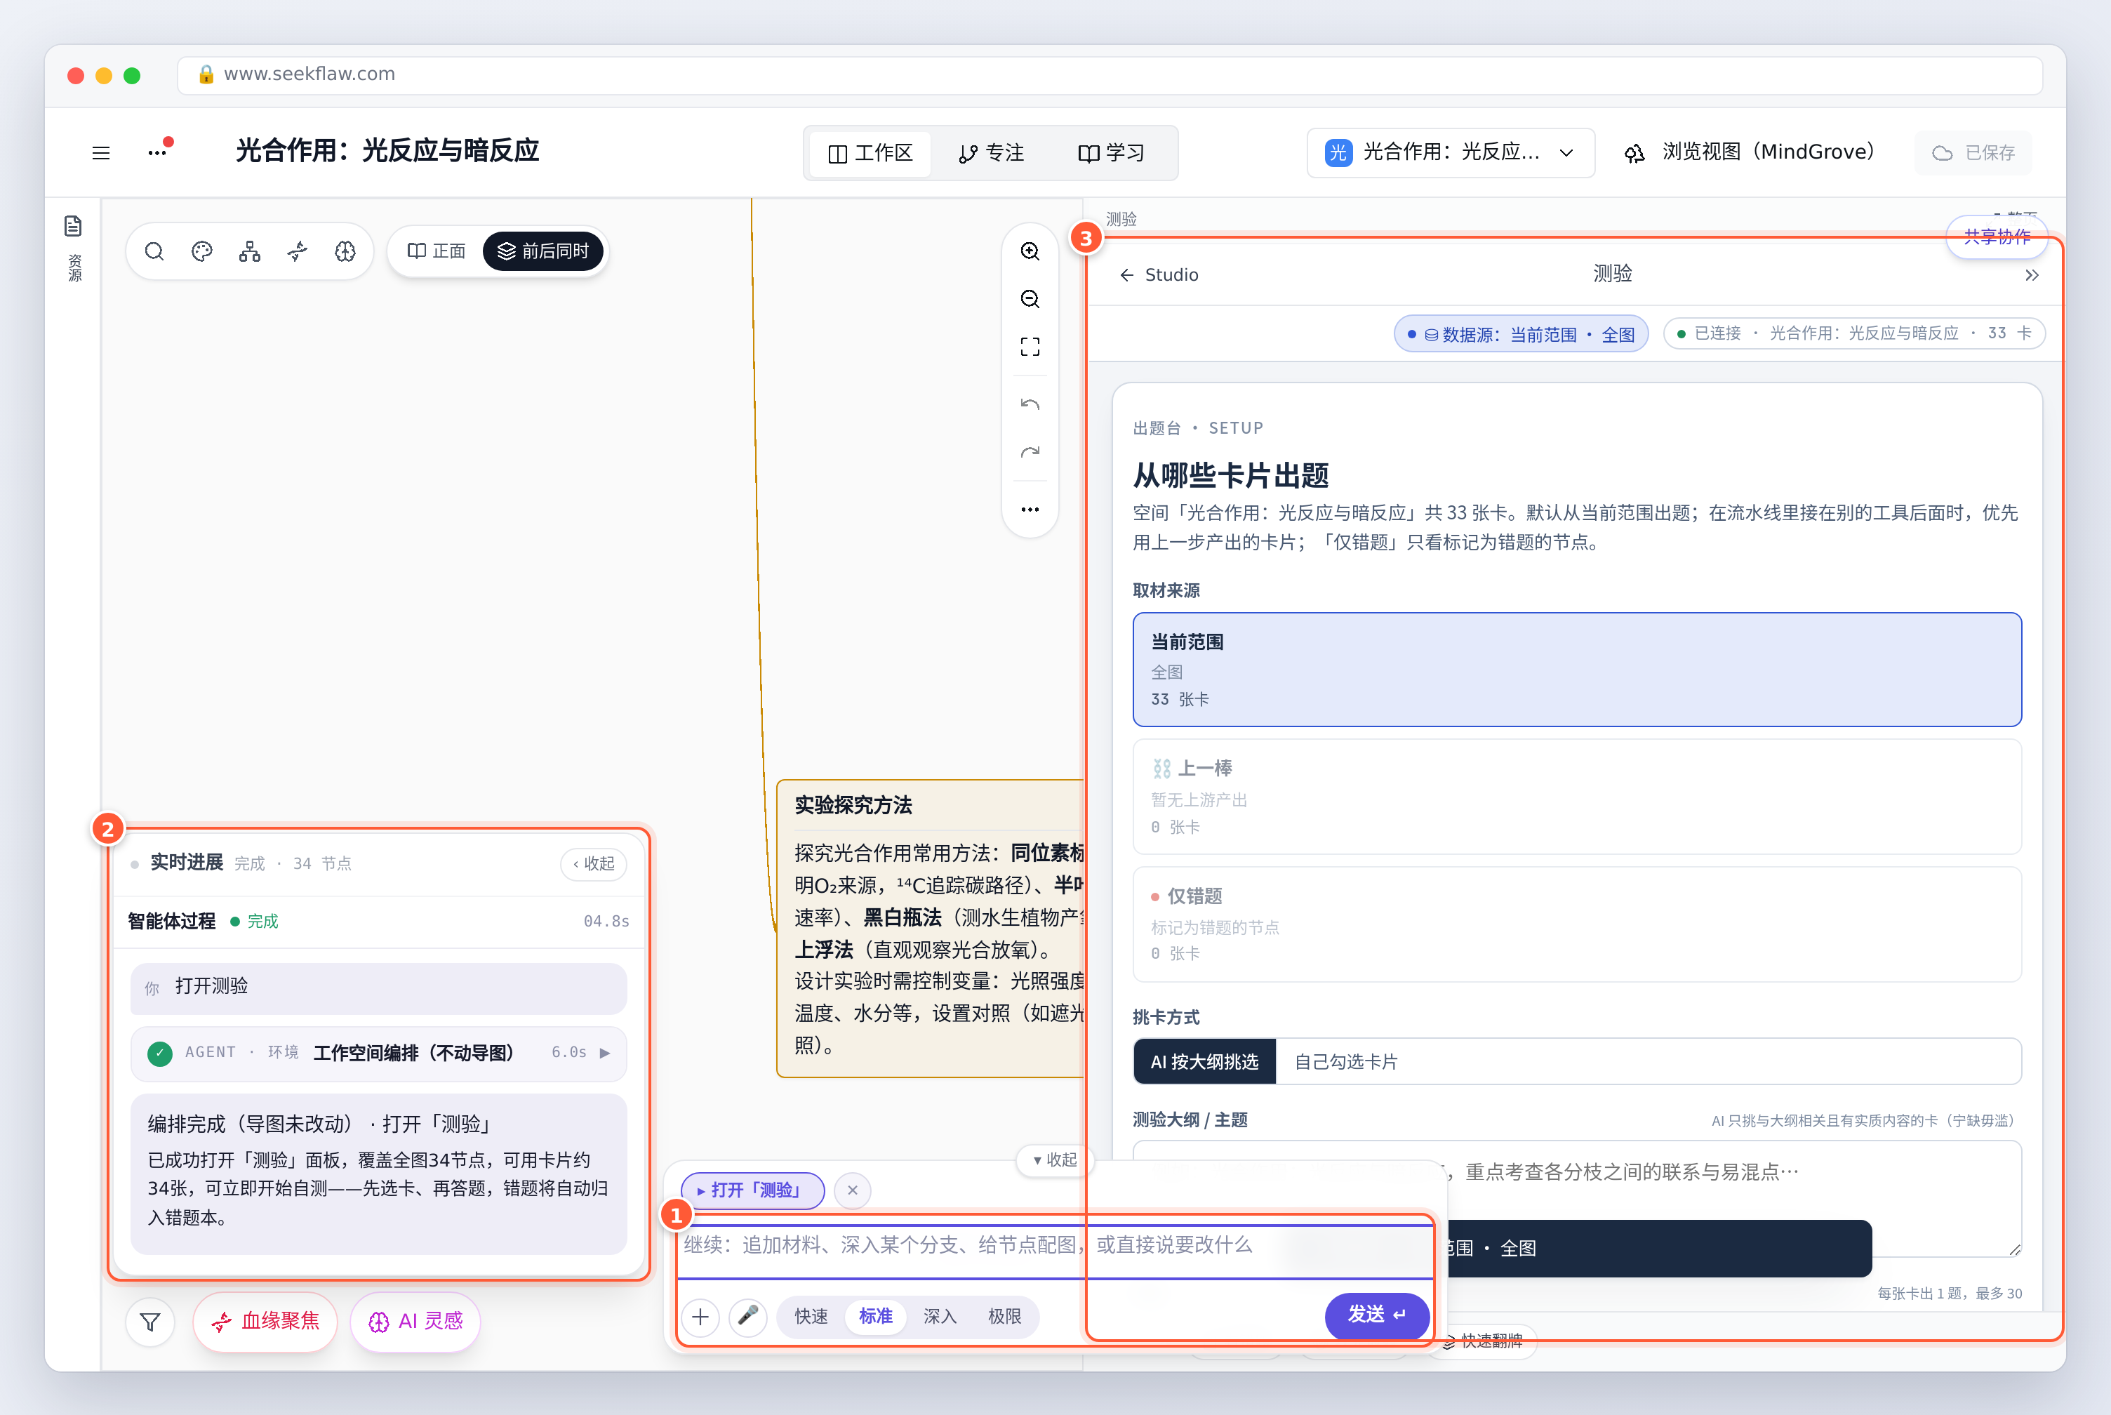Choose 当前范围 as source
Image resolution: width=2111 pixels, height=1415 pixels.
tap(1577, 670)
